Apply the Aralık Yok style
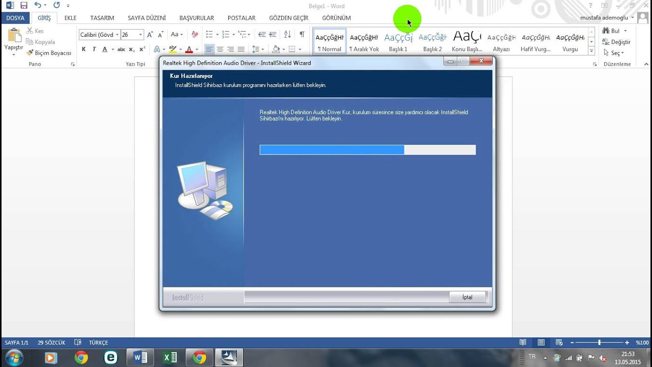 pos(364,41)
